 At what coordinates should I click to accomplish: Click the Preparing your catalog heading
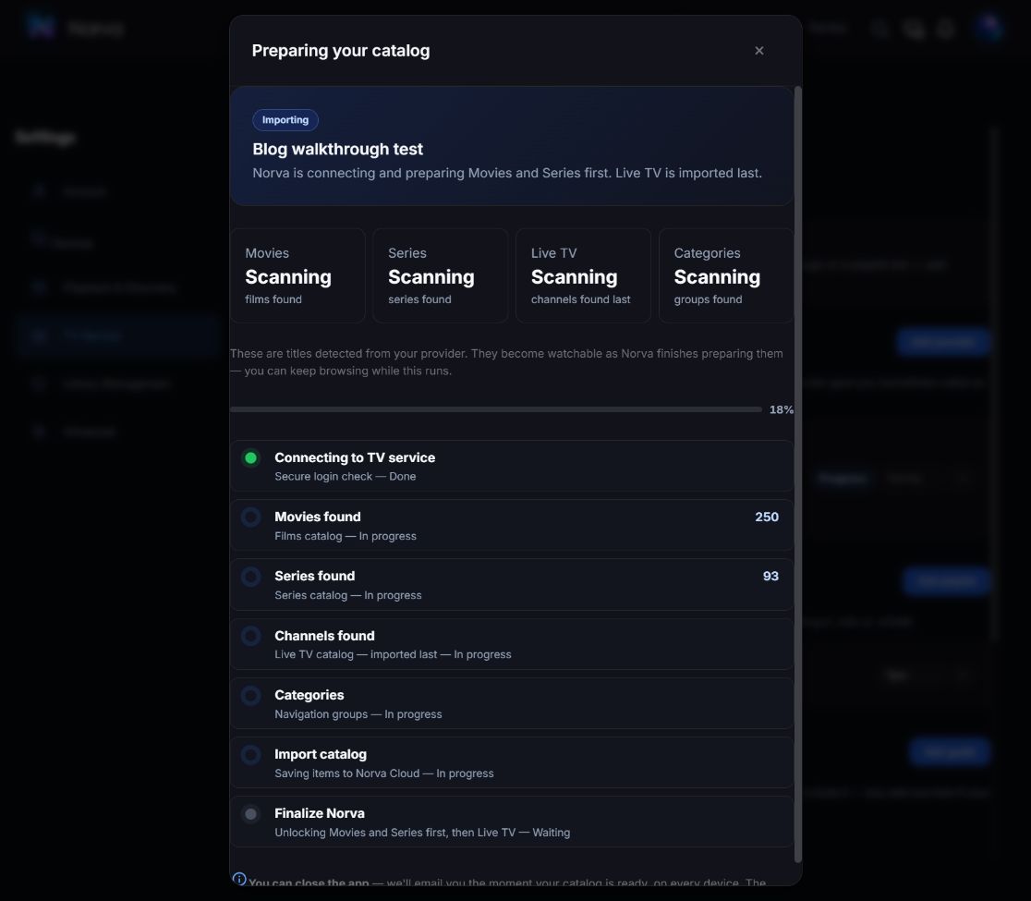[341, 51]
